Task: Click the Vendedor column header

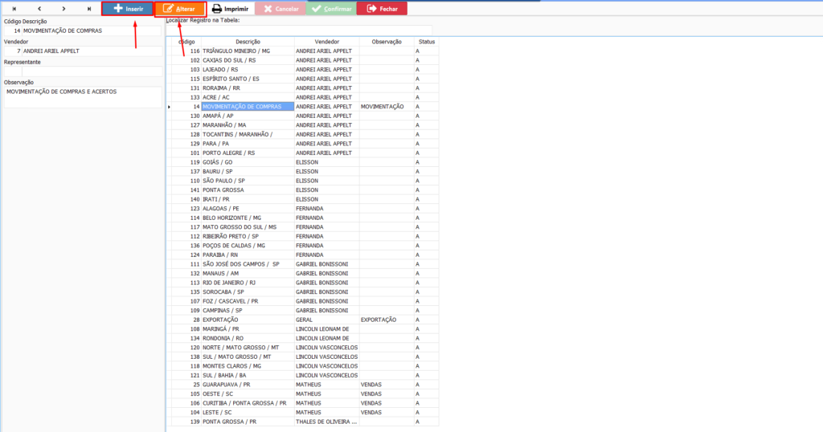Action: pyautogui.click(x=326, y=41)
